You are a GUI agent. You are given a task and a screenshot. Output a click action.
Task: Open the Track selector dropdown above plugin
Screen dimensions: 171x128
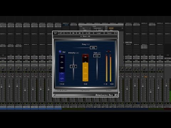[85, 28]
